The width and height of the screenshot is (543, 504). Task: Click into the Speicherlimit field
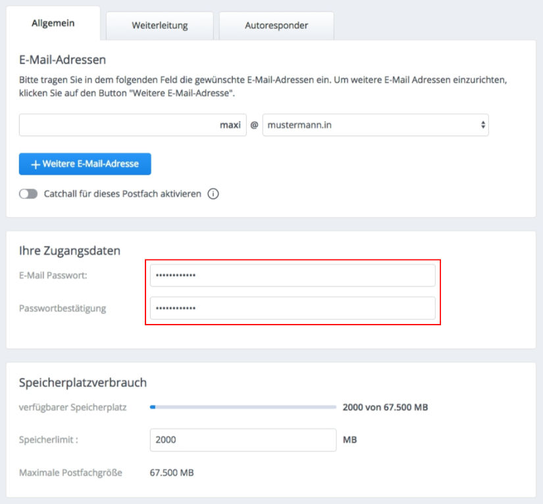(243, 440)
